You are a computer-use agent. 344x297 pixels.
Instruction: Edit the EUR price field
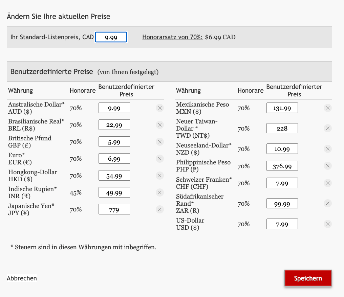click(114, 158)
